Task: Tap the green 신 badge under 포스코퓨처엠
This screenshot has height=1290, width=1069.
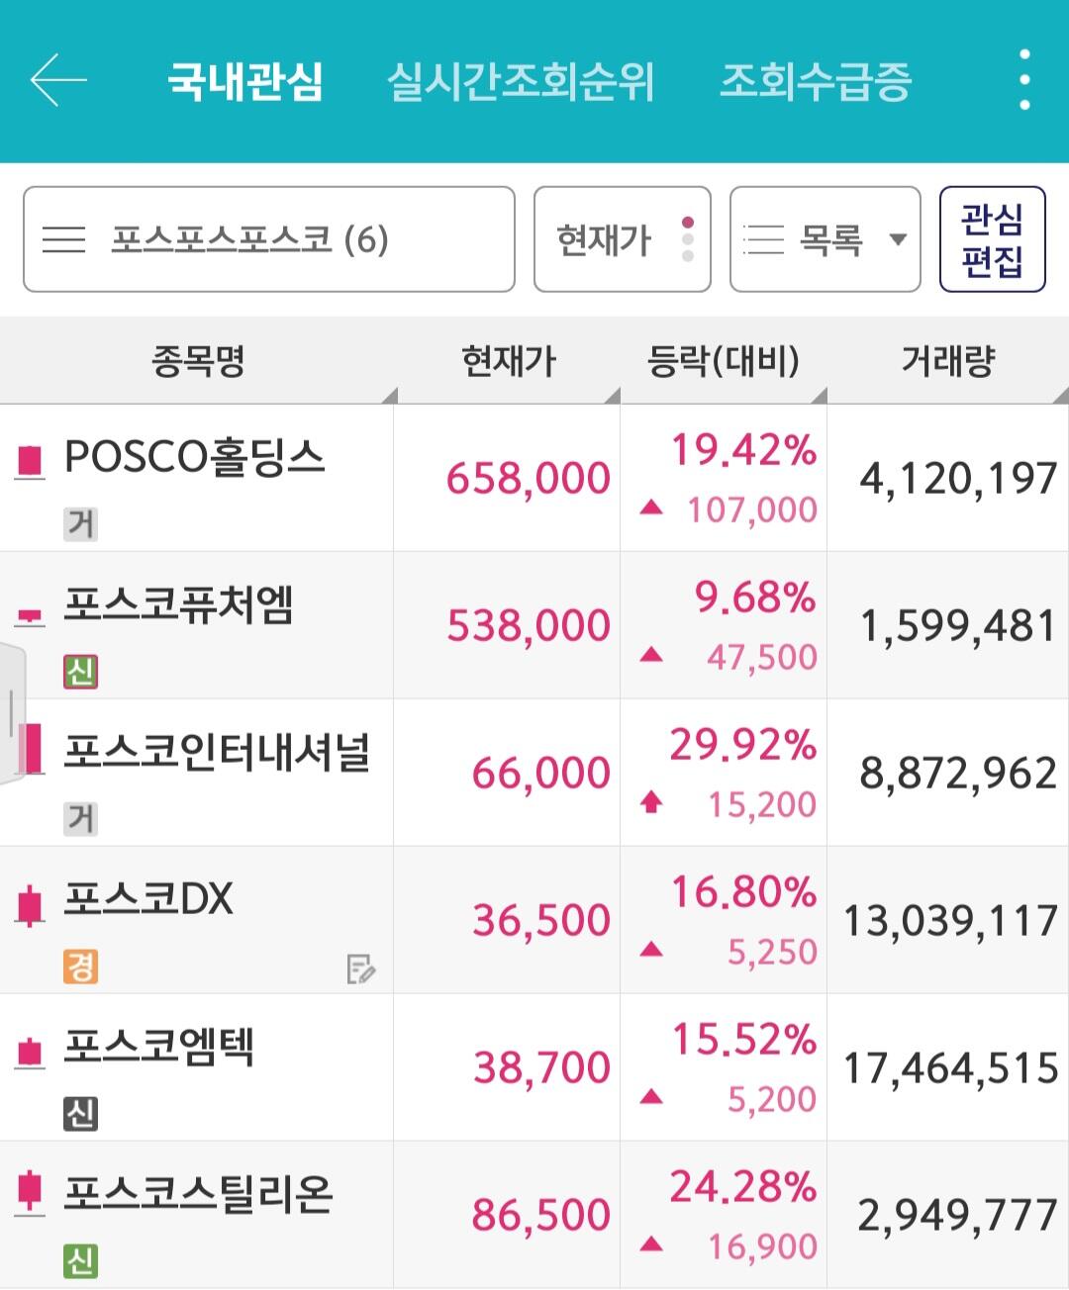Action: click(x=80, y=672)
